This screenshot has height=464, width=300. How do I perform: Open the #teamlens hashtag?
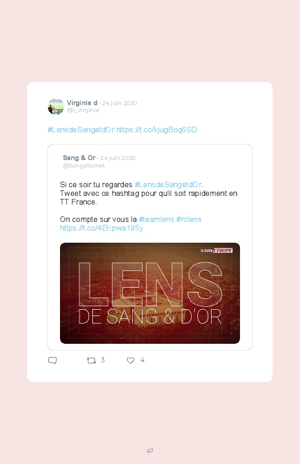(x=156, y=219)
